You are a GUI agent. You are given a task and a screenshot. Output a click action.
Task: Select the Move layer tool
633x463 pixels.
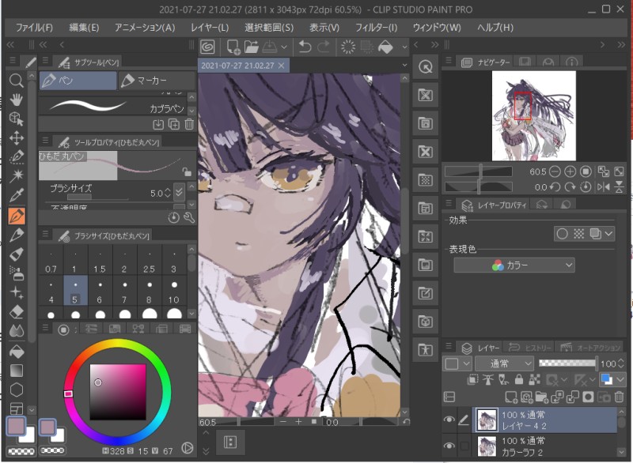[x=16, y=137]
